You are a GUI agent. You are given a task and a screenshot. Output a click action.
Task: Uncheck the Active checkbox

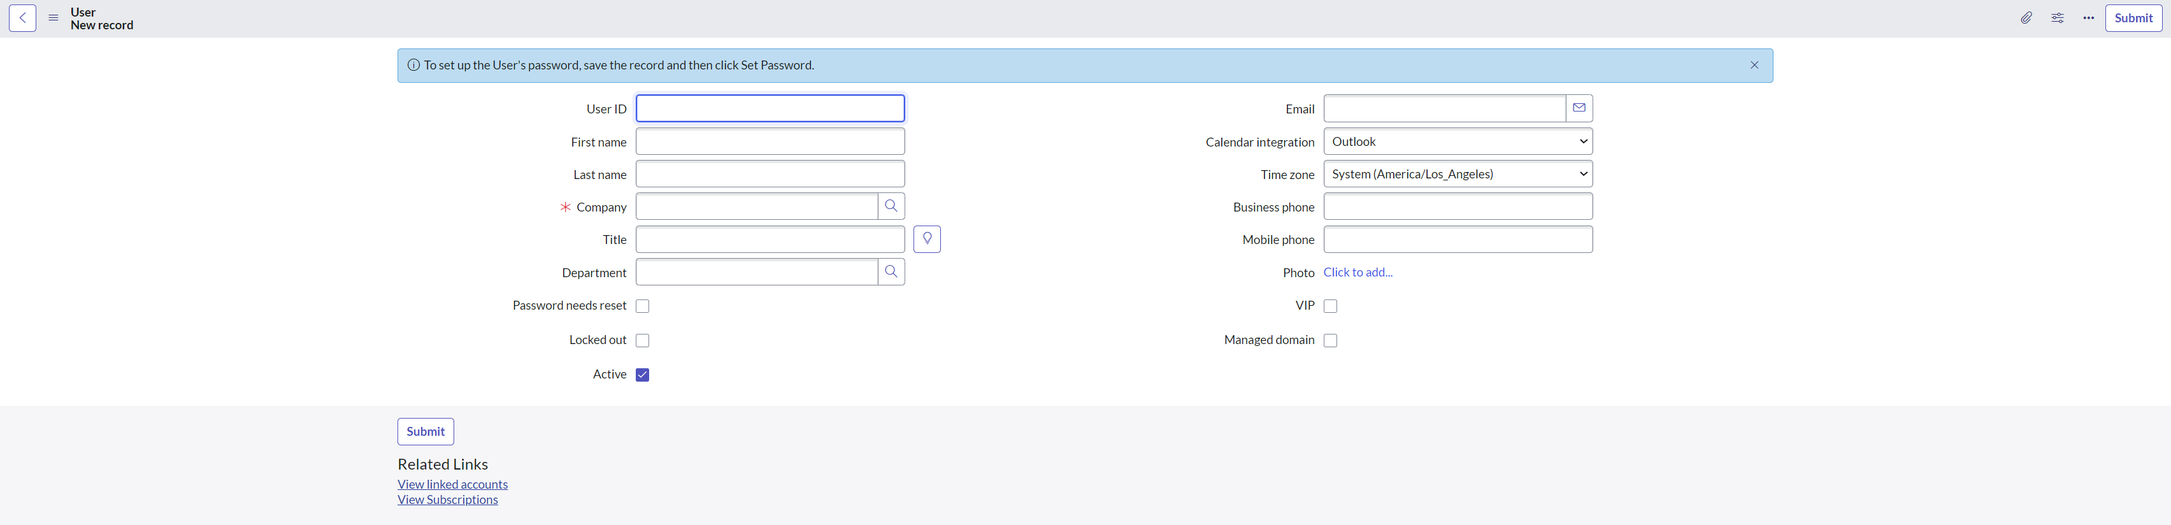642,375
